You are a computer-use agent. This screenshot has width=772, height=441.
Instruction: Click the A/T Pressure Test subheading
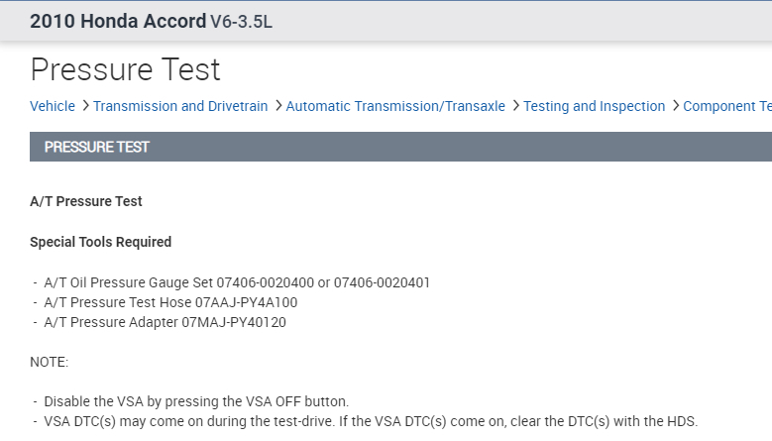pyautogui.click(x=86, y=201)
